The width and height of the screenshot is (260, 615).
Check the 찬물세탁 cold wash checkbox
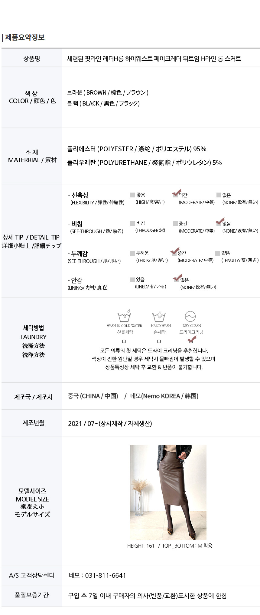[x=124, y=341]
